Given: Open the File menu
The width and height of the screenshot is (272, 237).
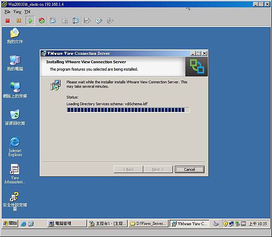Looking at the screenshot, I should [7, 12].
